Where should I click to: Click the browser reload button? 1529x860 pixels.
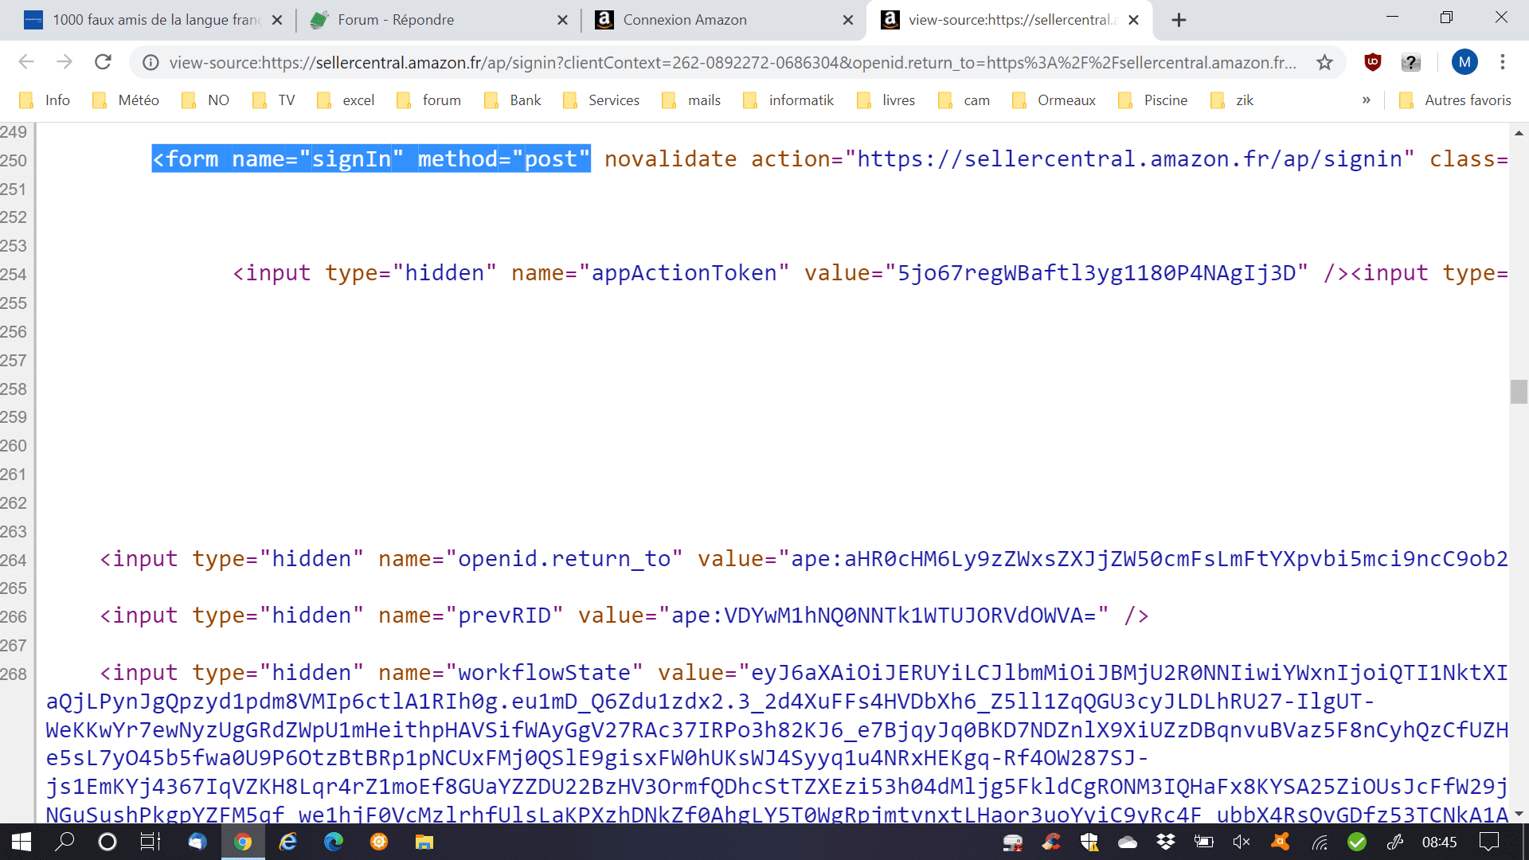[103, 62]
